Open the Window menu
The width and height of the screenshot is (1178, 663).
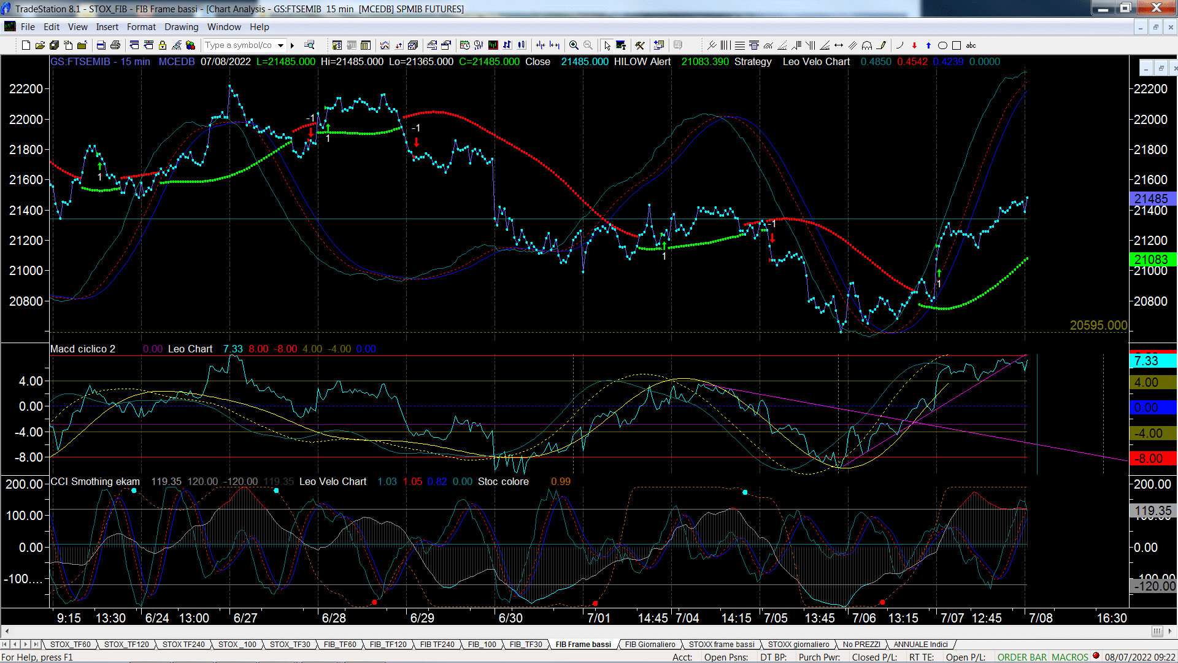pyautogui.click(x=224, y=26)
